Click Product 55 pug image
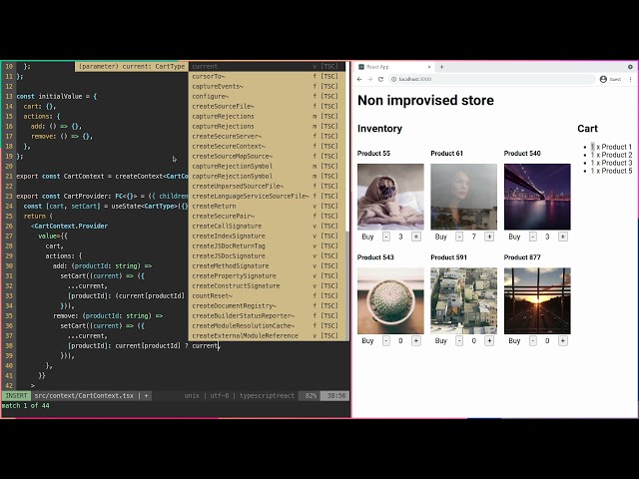639x479 pixels. point(390,197)
